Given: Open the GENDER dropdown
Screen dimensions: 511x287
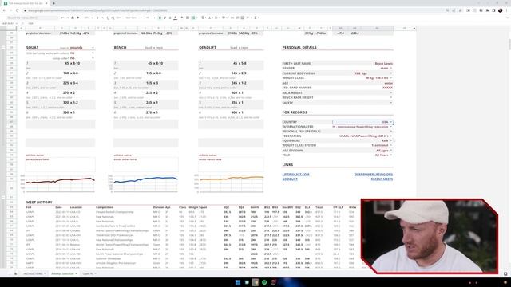Looking at the screenshot, I should pos(390,68).
